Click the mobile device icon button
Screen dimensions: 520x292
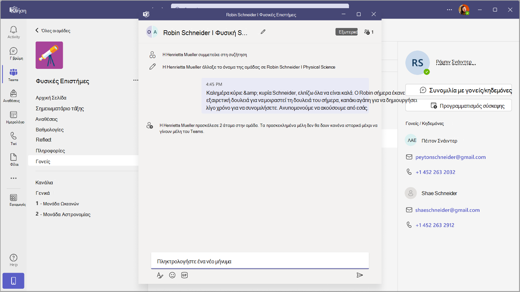(x=13, y=281)
